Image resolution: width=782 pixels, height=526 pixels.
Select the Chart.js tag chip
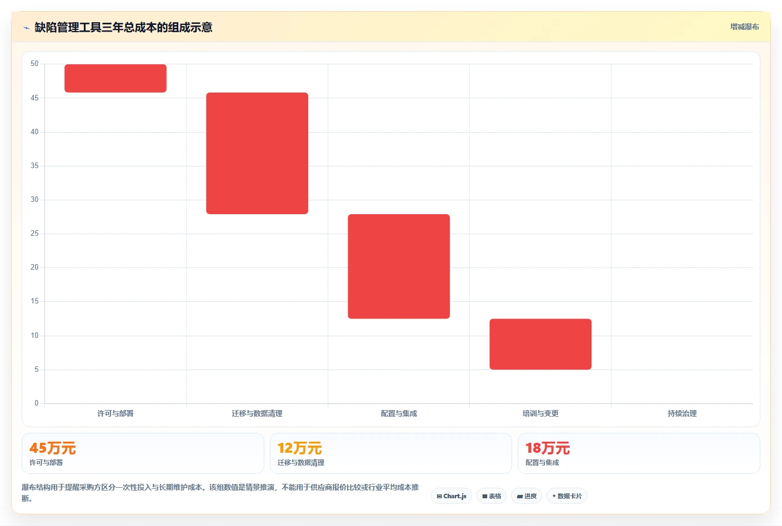tap(452, 496)
